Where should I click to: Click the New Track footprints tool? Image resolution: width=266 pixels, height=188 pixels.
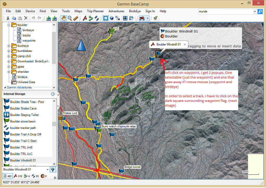[x=97, y=18]
